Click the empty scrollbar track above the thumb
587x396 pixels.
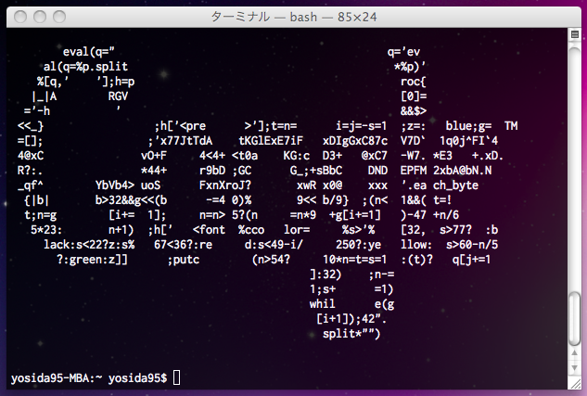[x=576, y=167]
